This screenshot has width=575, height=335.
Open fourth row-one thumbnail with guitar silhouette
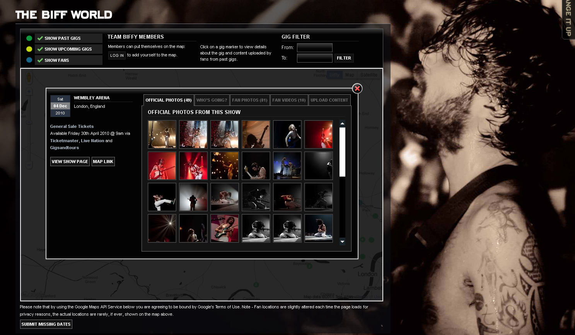[x=256, y=134]
